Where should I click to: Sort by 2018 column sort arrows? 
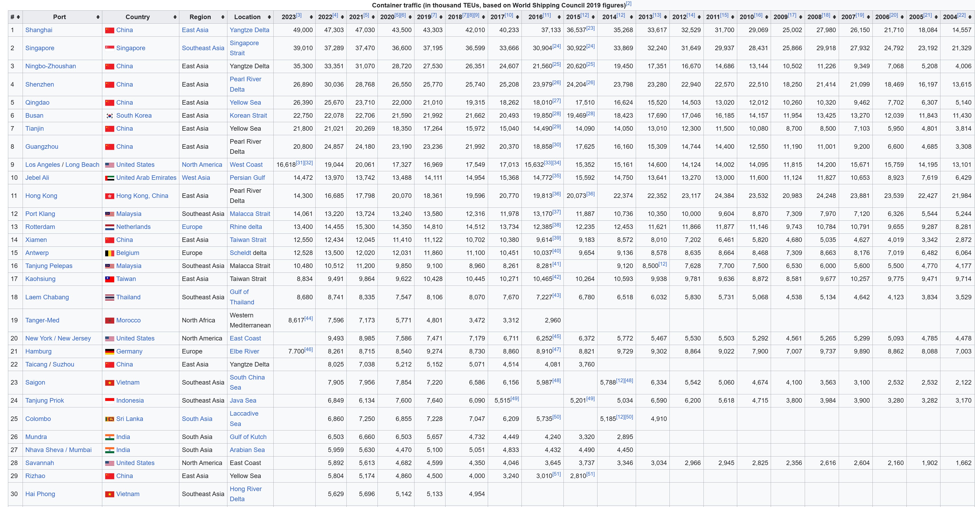483,17
